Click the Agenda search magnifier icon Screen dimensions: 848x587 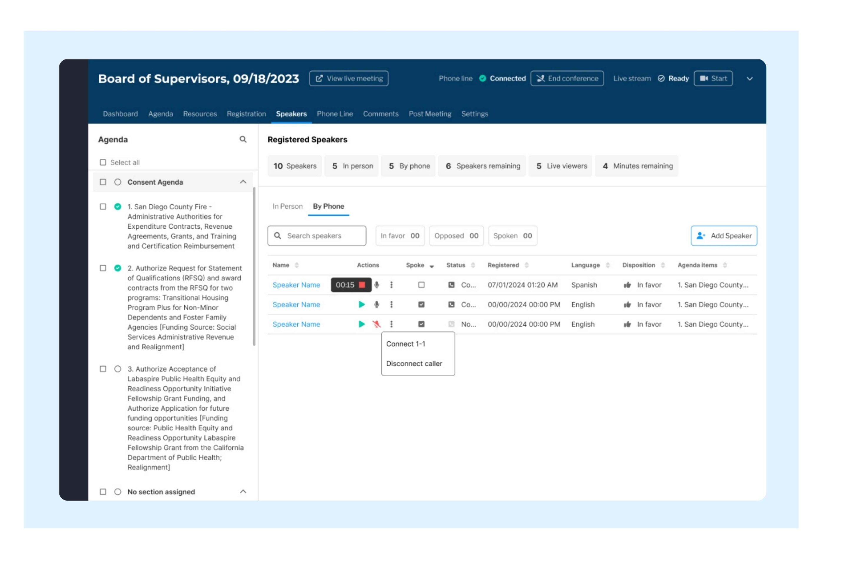(x=243, y=140)
